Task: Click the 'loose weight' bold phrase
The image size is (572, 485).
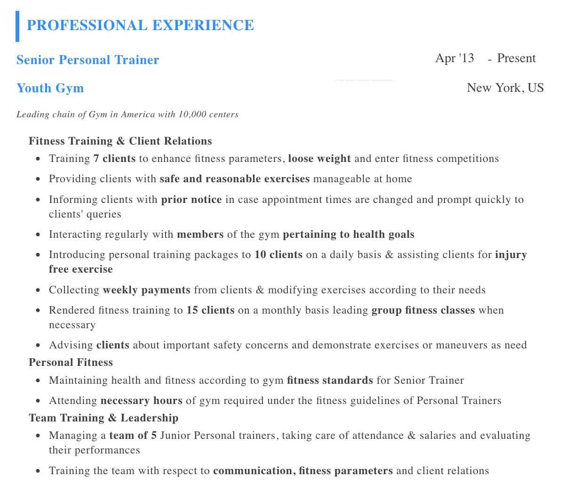Action: click(x=319, y=159)
